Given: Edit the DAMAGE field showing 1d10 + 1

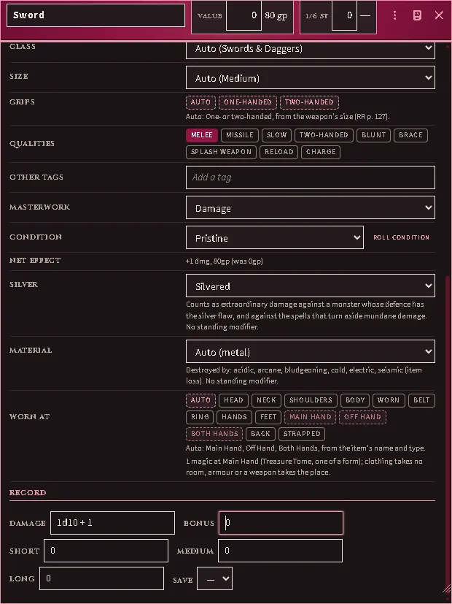Looking at the screenshot, I should tap(112, 523).
